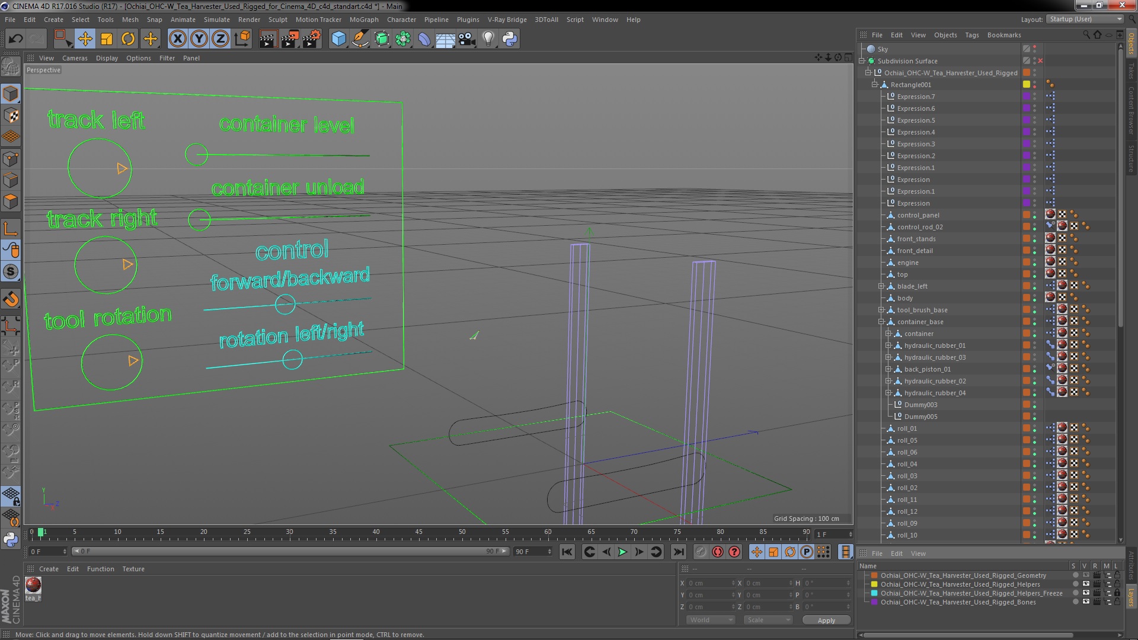Click the timeline preview range slider bar

pos(290,551)
